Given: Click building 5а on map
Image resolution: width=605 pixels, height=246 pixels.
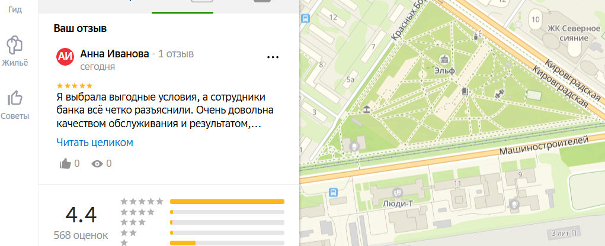Looking at the screenshot, I should (x=350, y=80).
